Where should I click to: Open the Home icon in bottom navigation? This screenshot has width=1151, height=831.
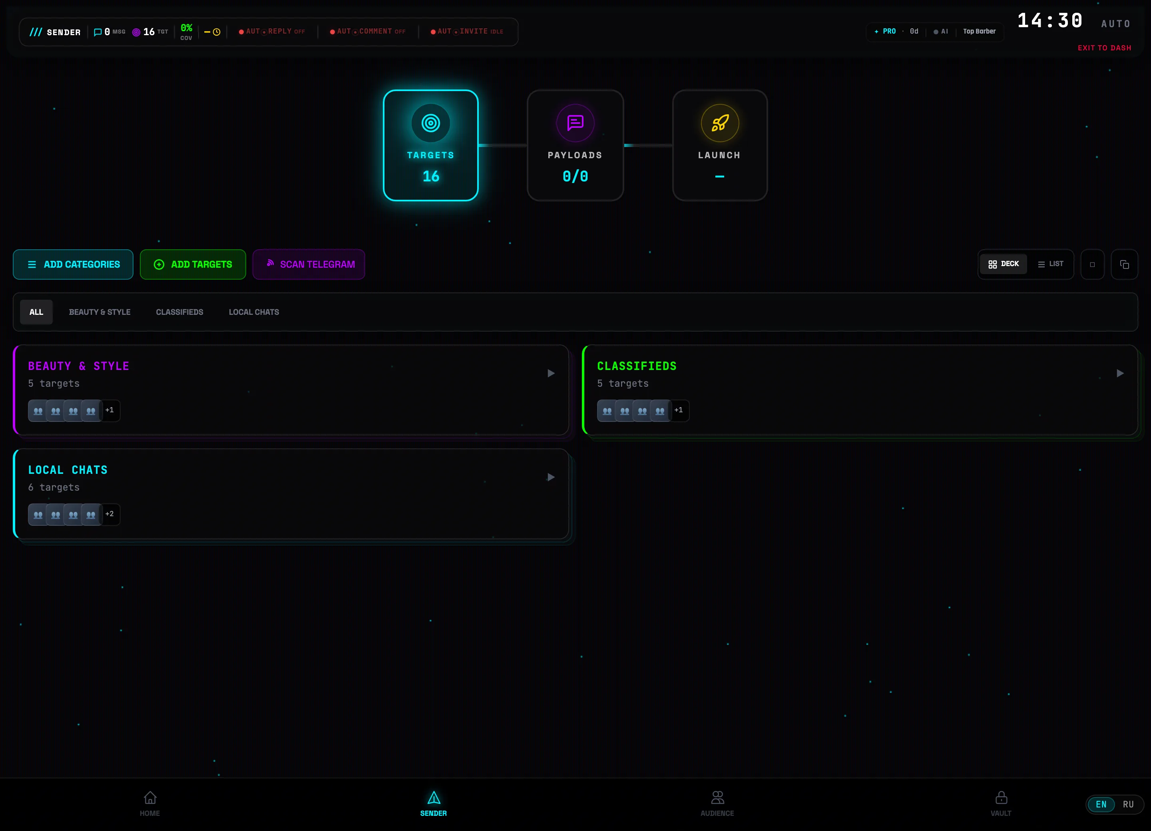point(150,797)
